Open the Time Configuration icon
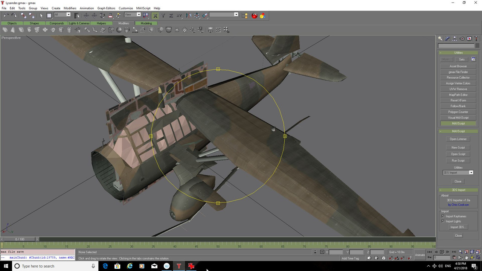This screenshot has width=482, height=271. point(455,257)
